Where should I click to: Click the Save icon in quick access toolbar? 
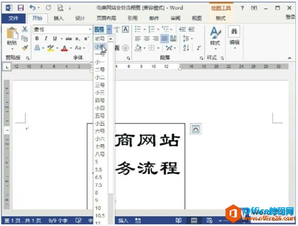tap(20, 8)
